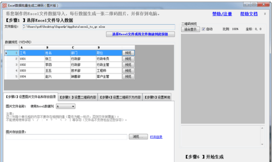The height and width of the screenshot is (162, 274).
Task: Select column header A in the data grid
Action: coord(32,48)
